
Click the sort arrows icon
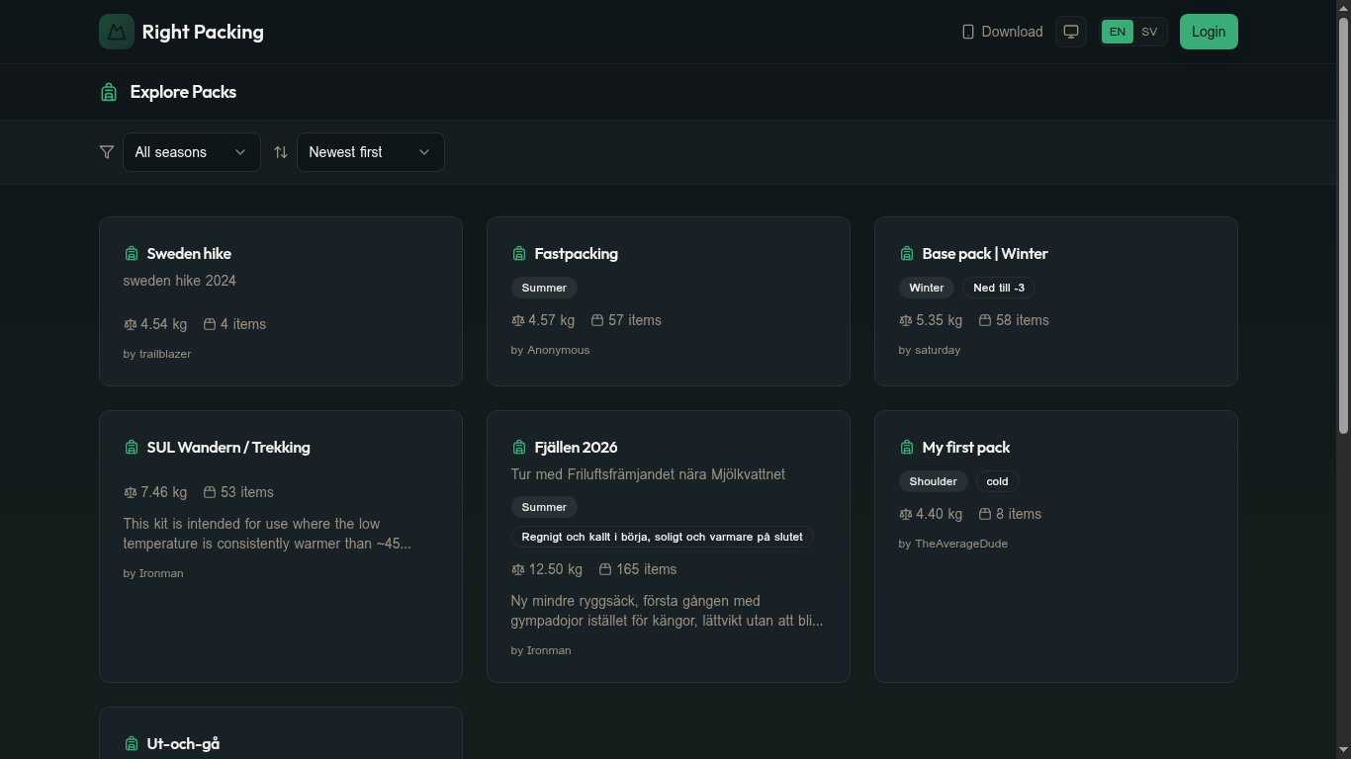point(281,152)
